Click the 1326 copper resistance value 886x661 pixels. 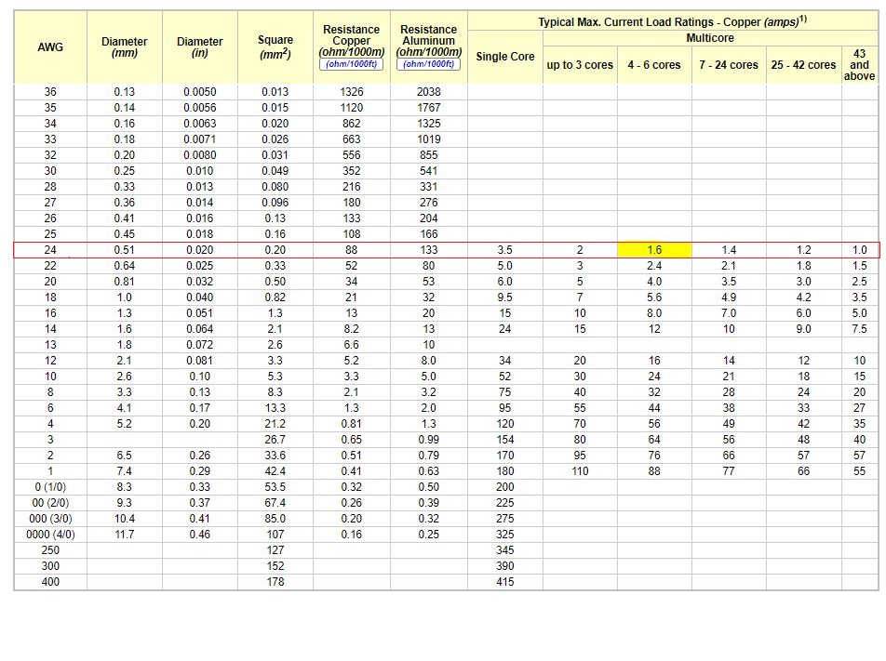(x=352, y=92)
